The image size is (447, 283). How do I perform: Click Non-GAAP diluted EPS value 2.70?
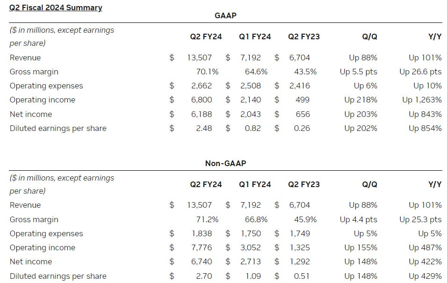[x=204, y=276]
